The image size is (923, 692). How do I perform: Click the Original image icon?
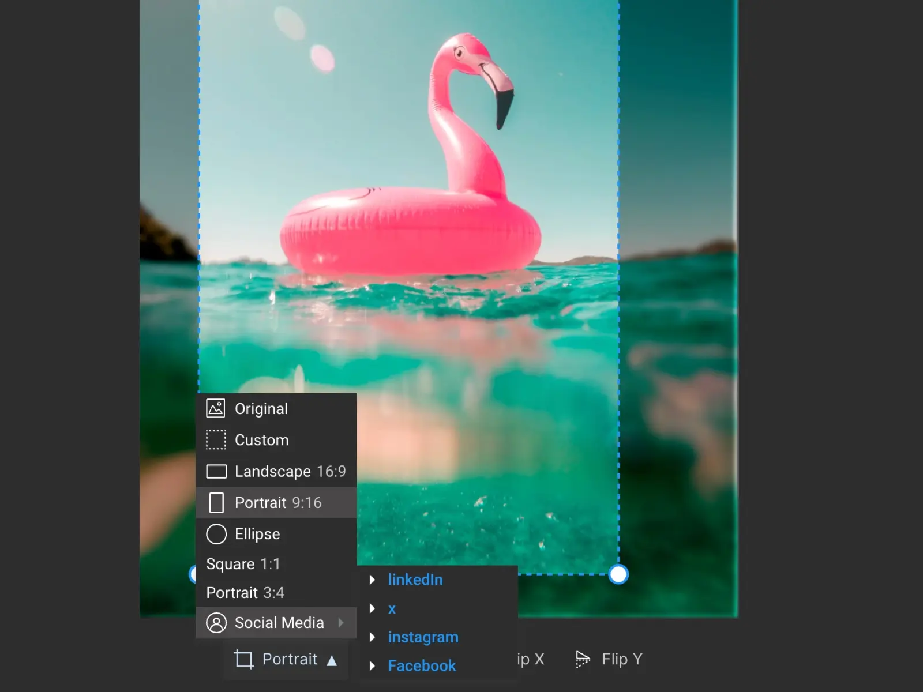216,408
